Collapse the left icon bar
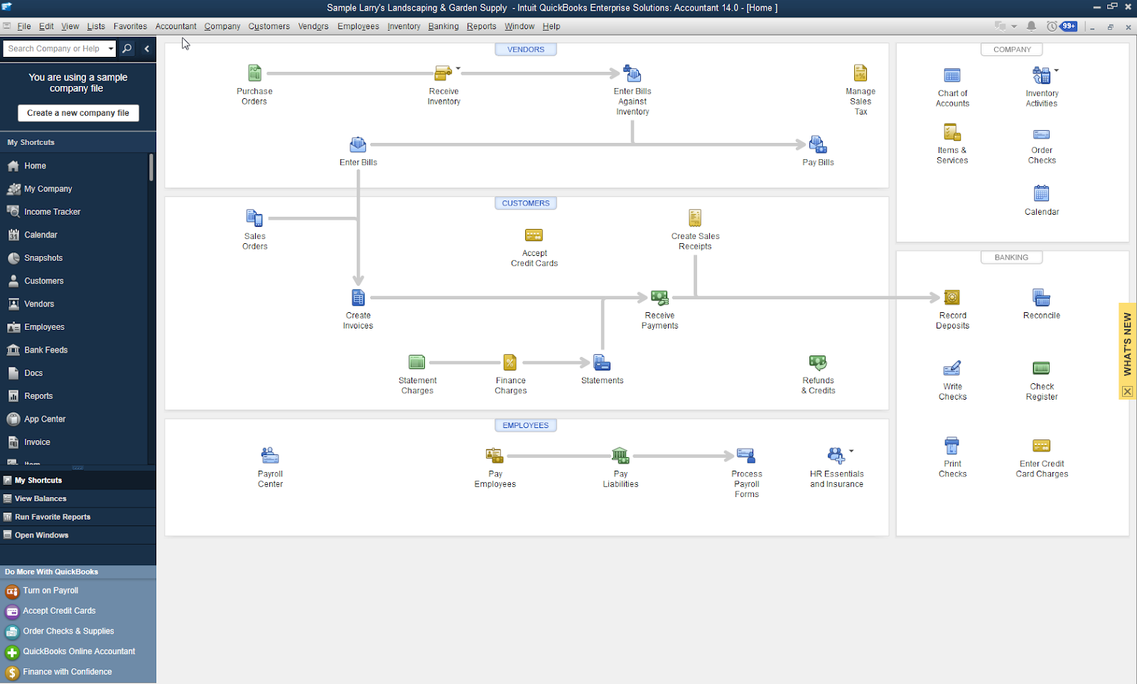This screenshot has width=1137, height=684. tap(147, 48)
